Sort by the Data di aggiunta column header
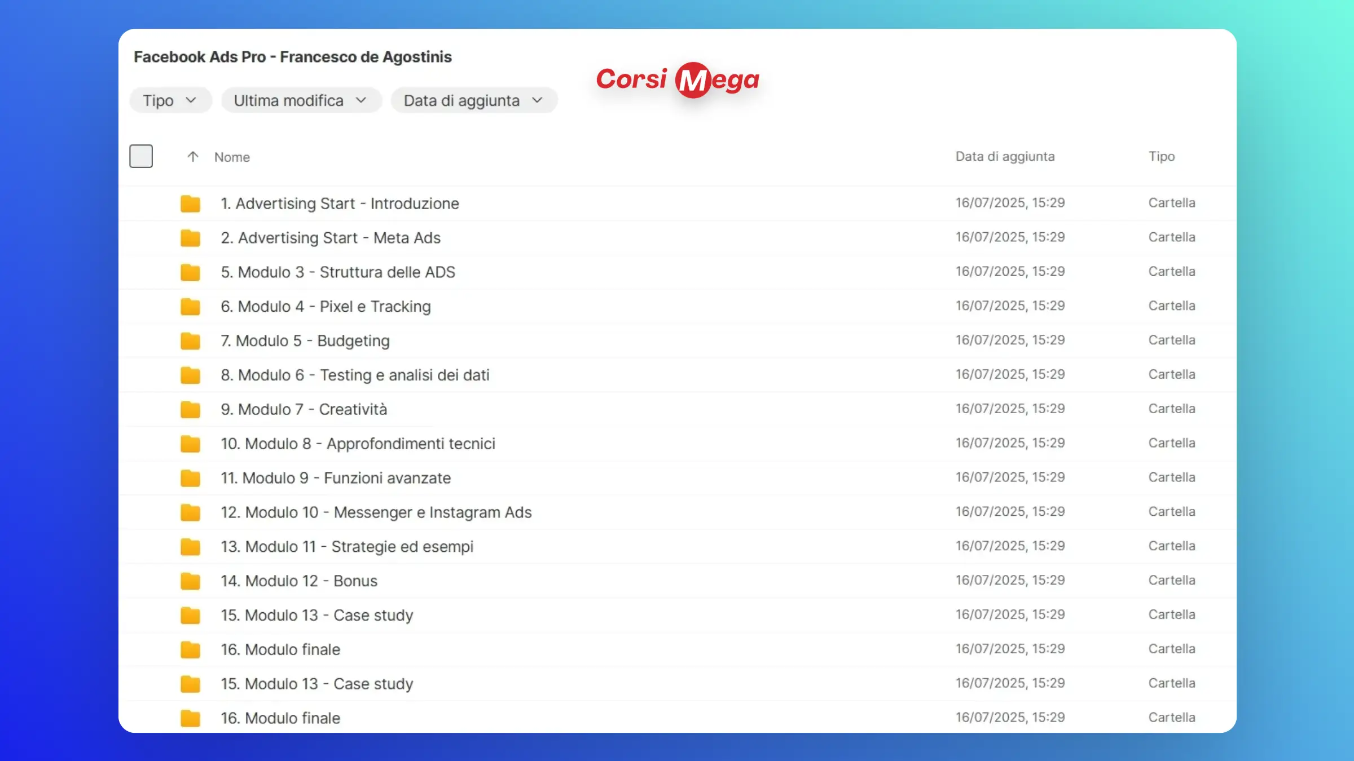 [1005, 157]
